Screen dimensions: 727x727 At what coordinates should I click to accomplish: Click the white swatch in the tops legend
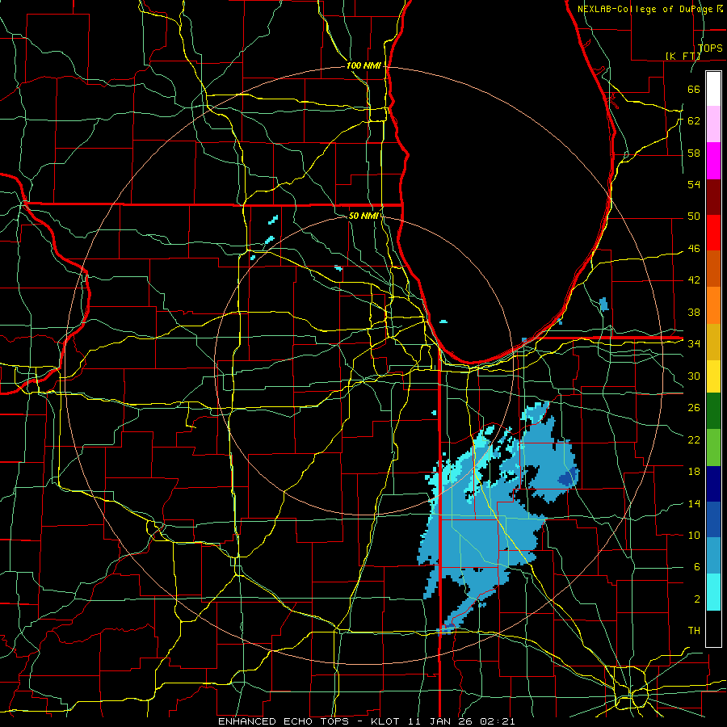(713, 89)
